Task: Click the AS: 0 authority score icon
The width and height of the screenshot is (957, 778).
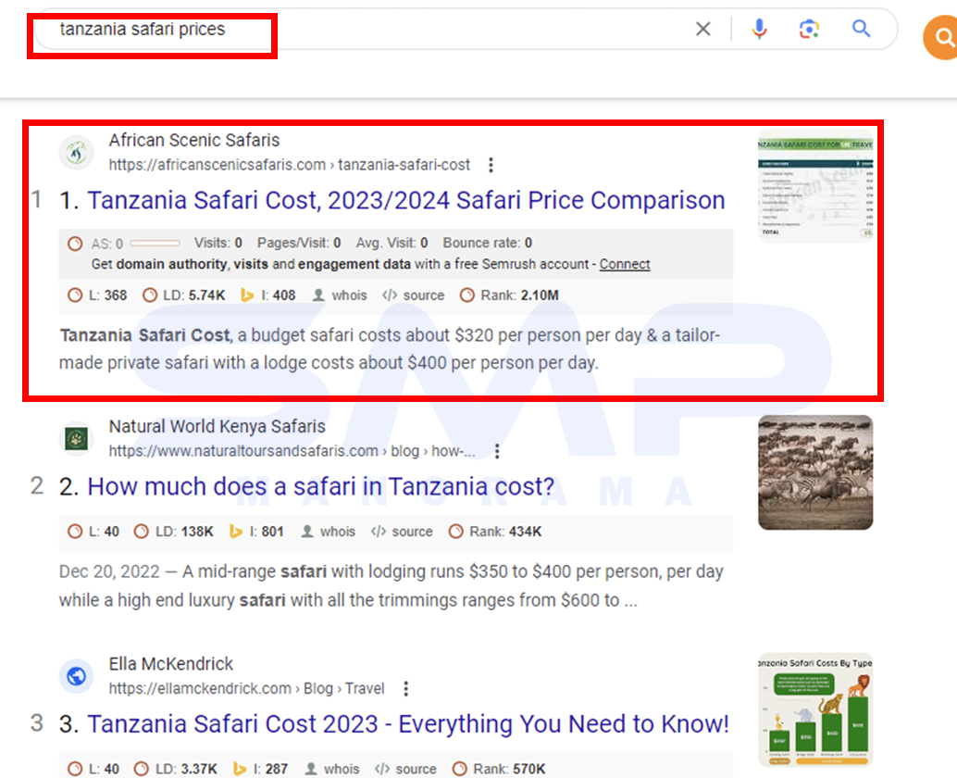Action: [75, 244]
